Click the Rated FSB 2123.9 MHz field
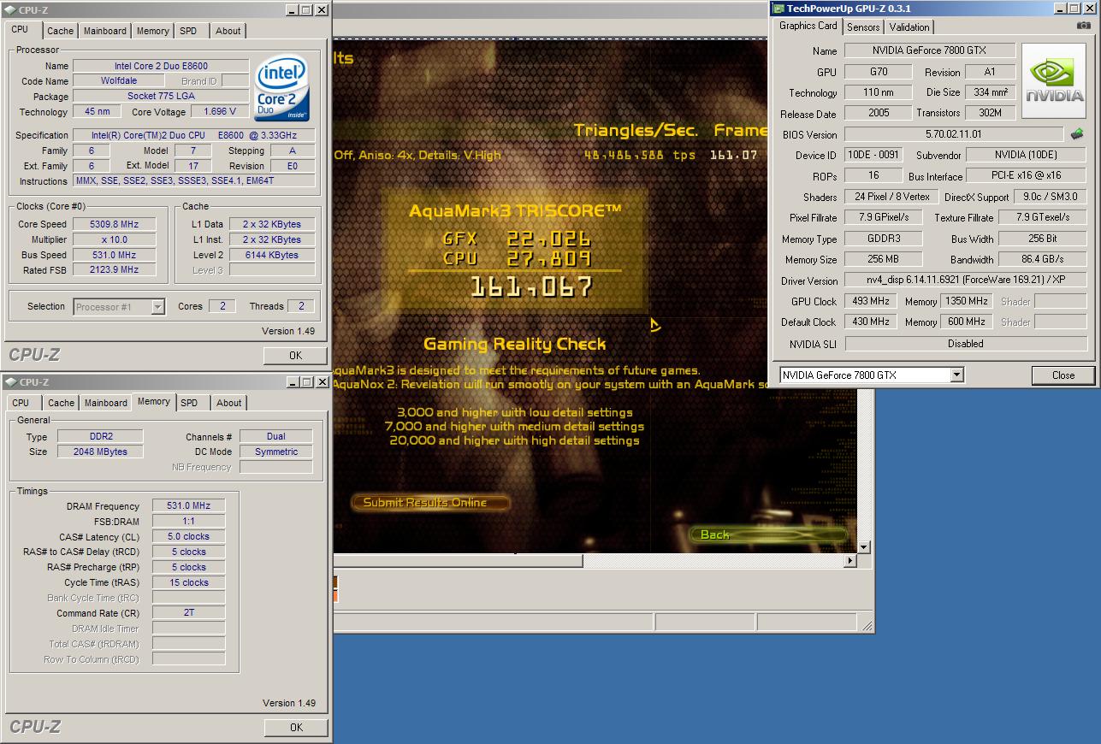The image size is (1101, 744). 114,270
